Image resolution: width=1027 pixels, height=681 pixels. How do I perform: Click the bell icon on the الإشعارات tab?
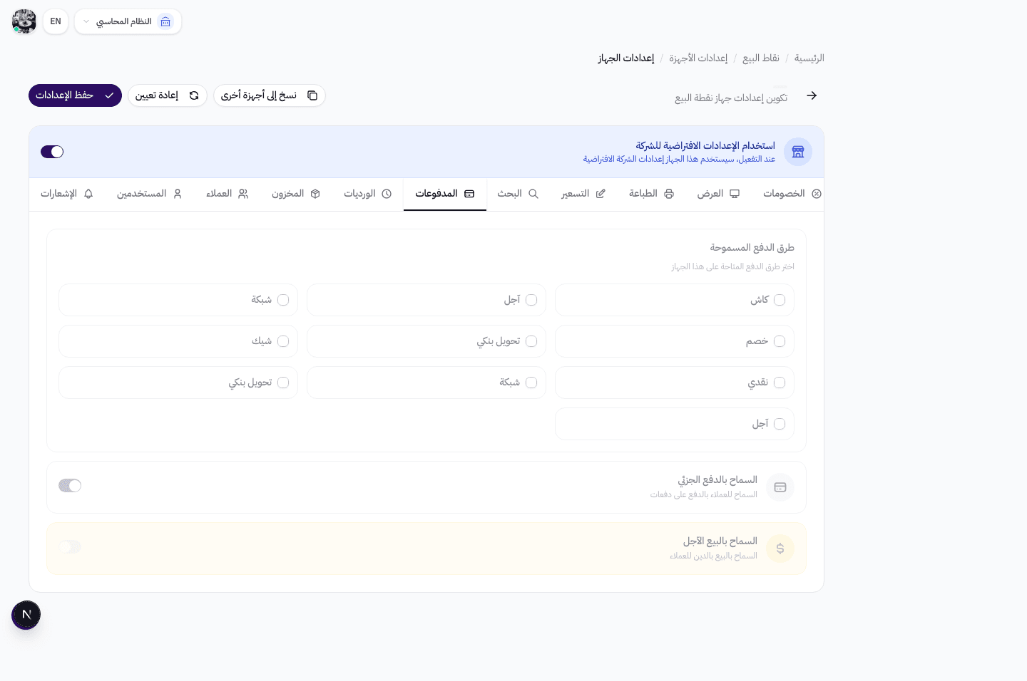click(88, 194)
